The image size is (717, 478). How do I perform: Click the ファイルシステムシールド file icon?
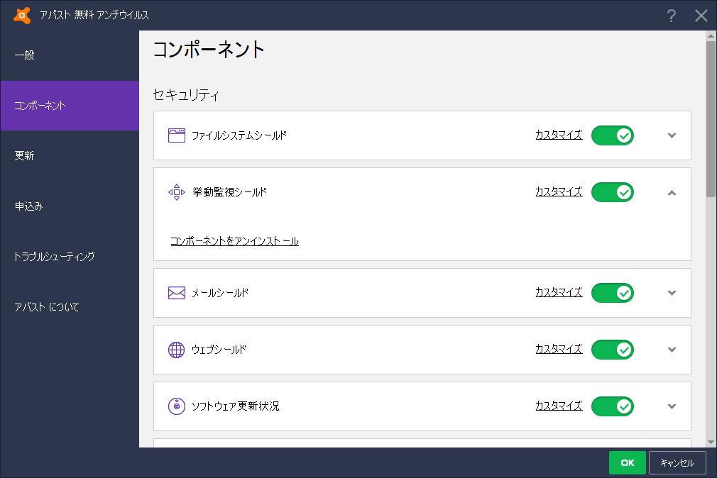coord(176,135)
